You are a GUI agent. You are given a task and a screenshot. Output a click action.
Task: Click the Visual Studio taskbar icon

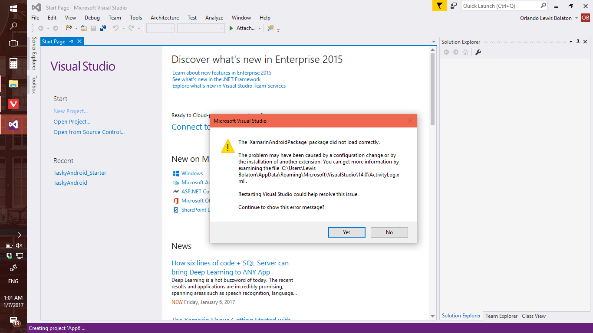coord(13,124)
